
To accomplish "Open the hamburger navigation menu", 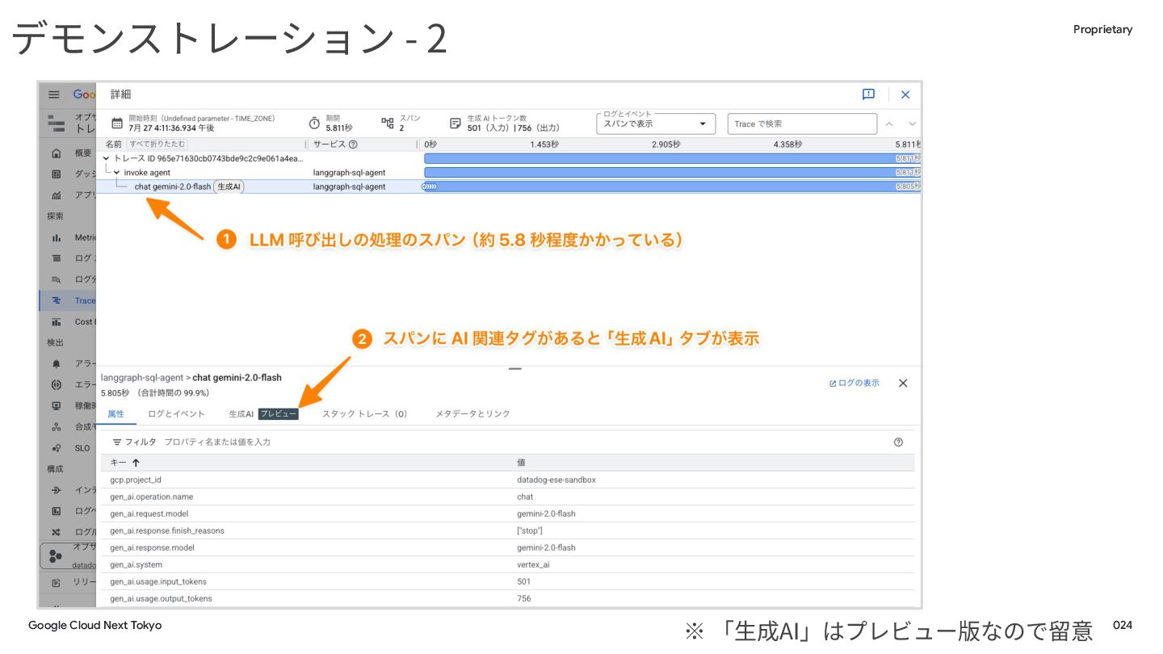I will point(54,94).
